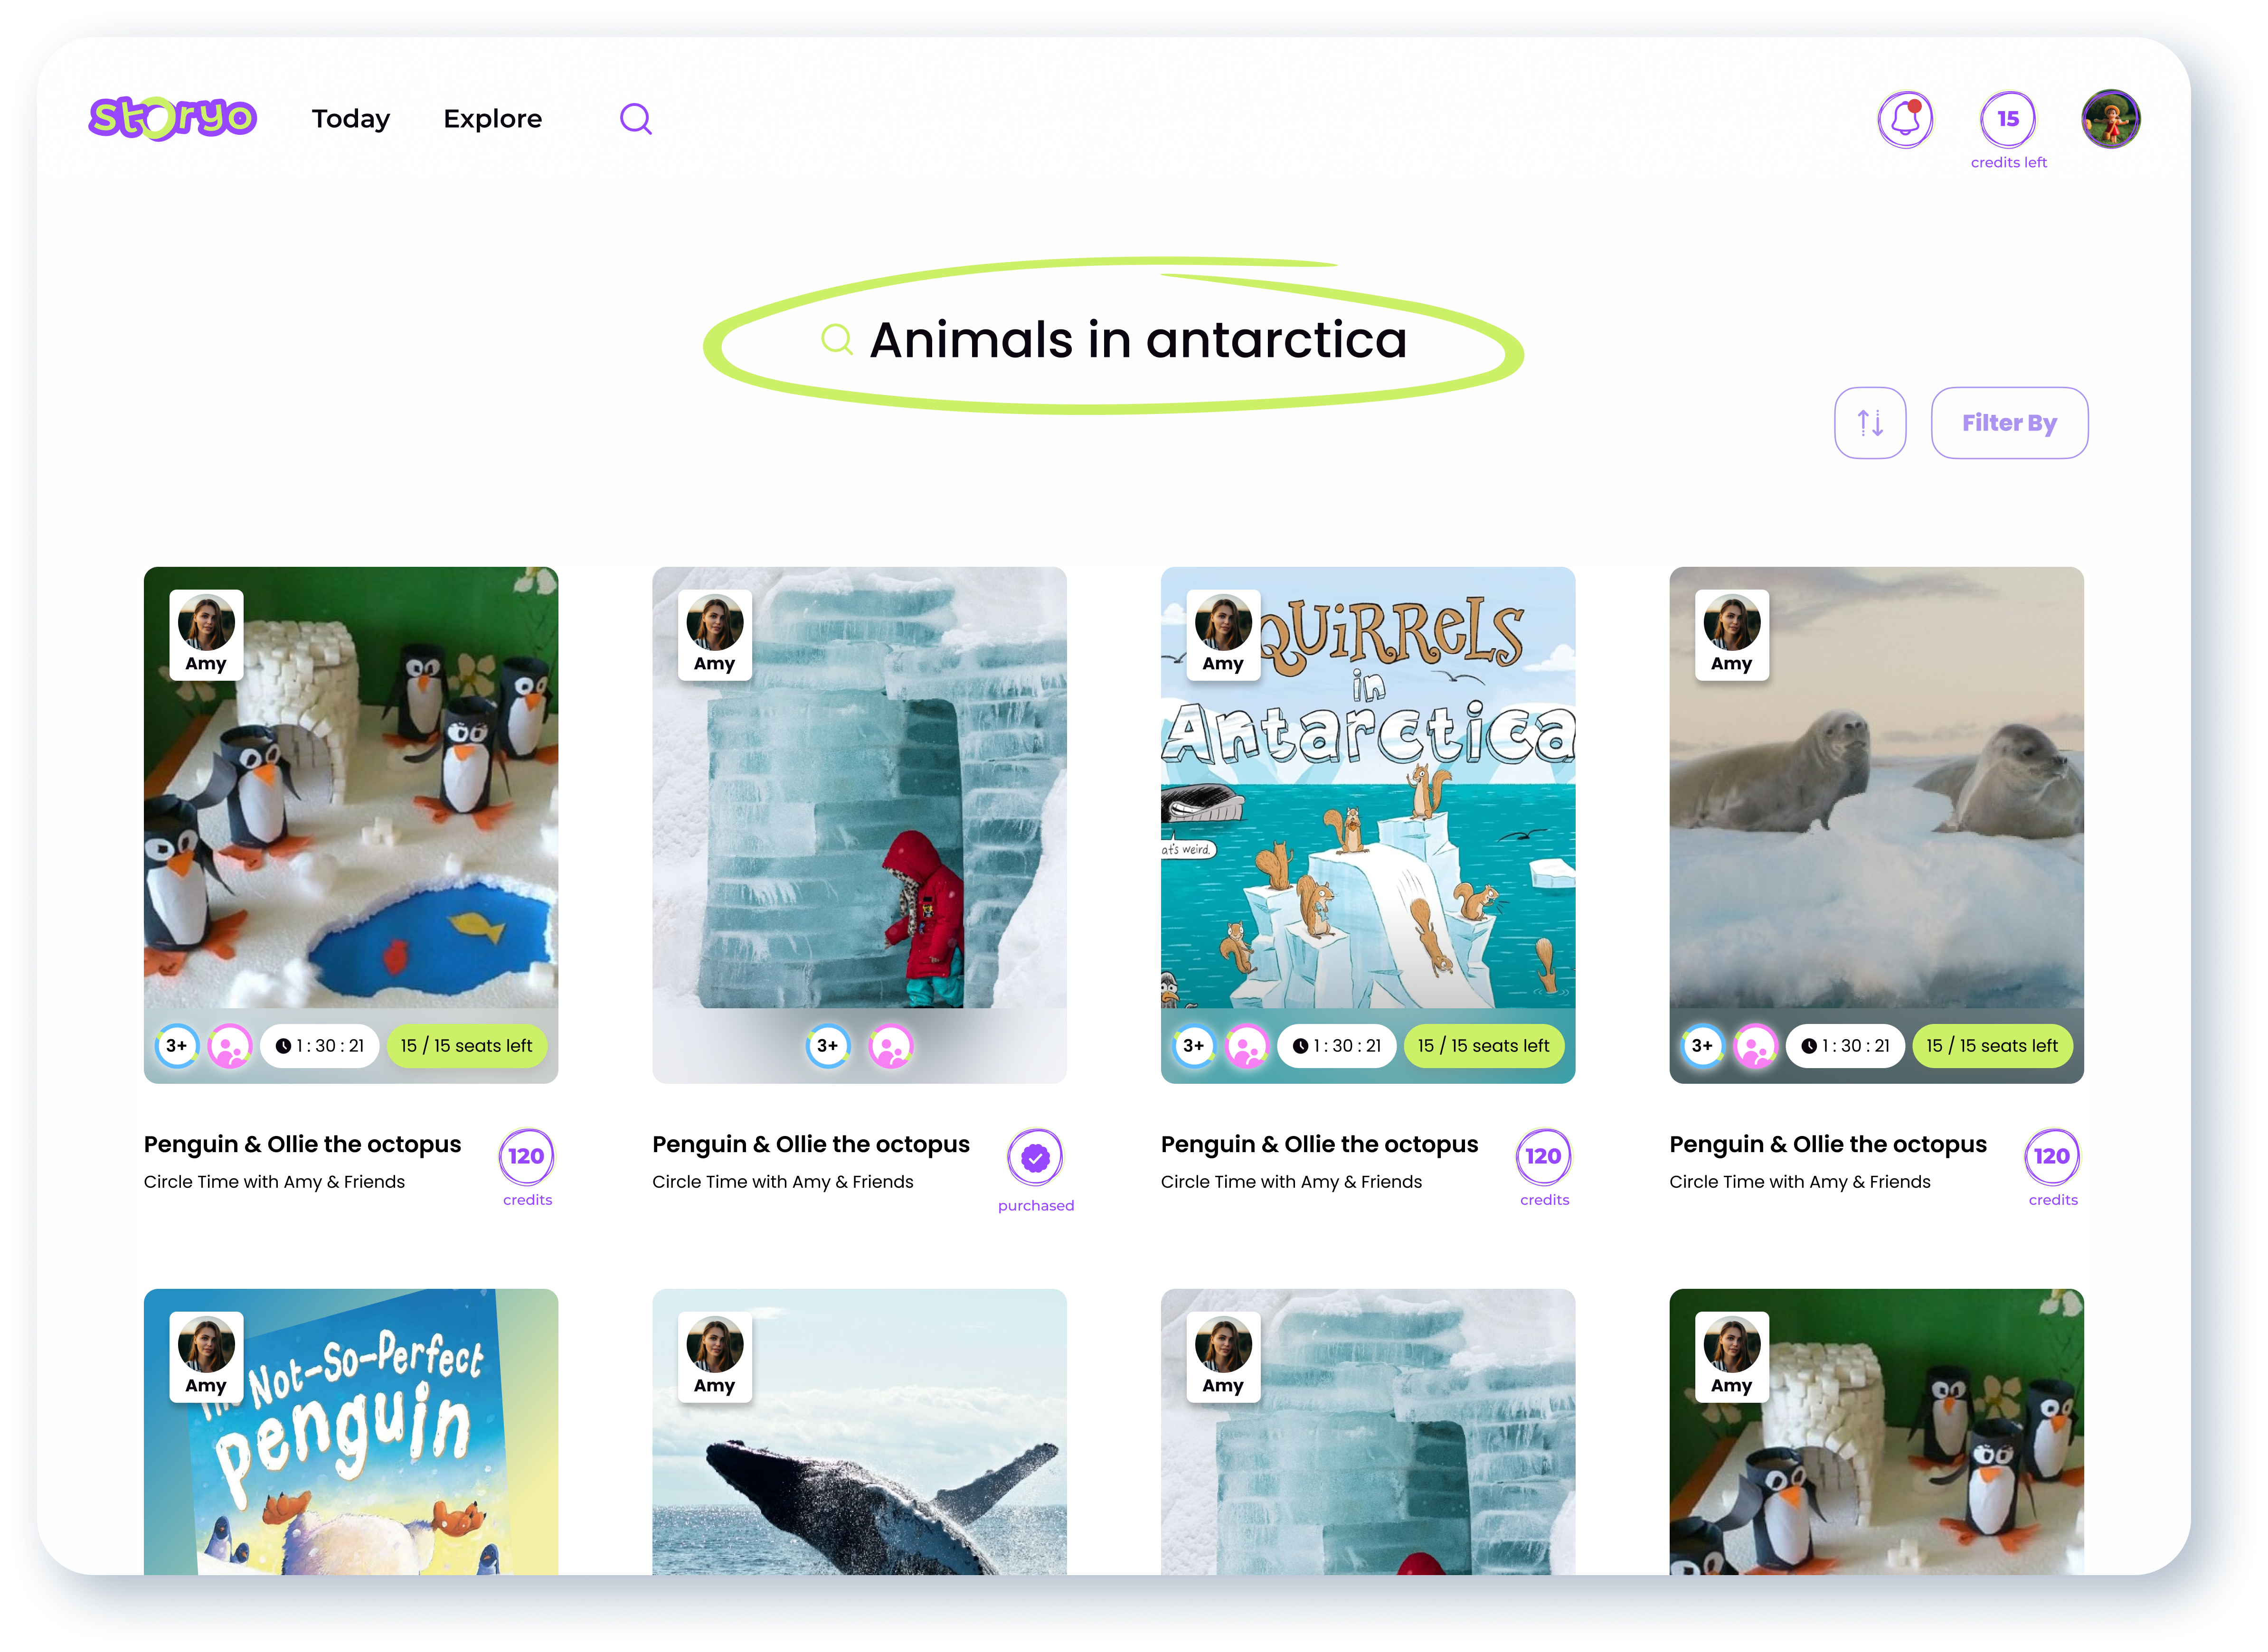Click 3+ age badge on ice house card
This screenshot has height=1652, width=2268.
click(827, 1046)
